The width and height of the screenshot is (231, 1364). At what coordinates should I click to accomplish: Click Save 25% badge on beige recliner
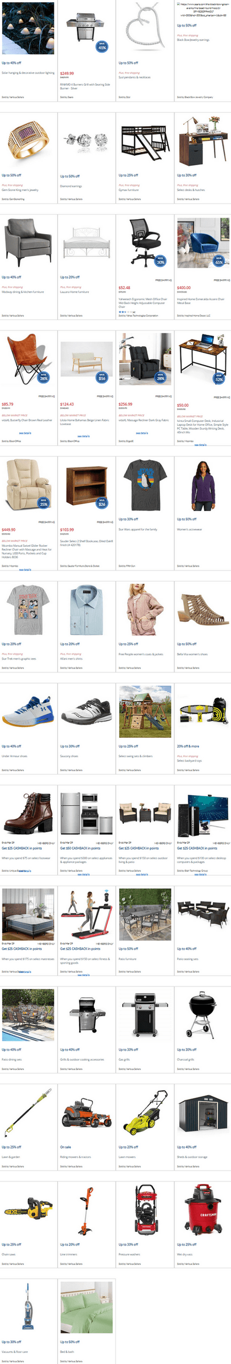click(x=43, y=502)
